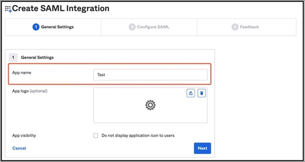Click the trash icon to delete logo

pos(201,94)
